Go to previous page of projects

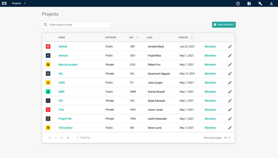point(56,138)
